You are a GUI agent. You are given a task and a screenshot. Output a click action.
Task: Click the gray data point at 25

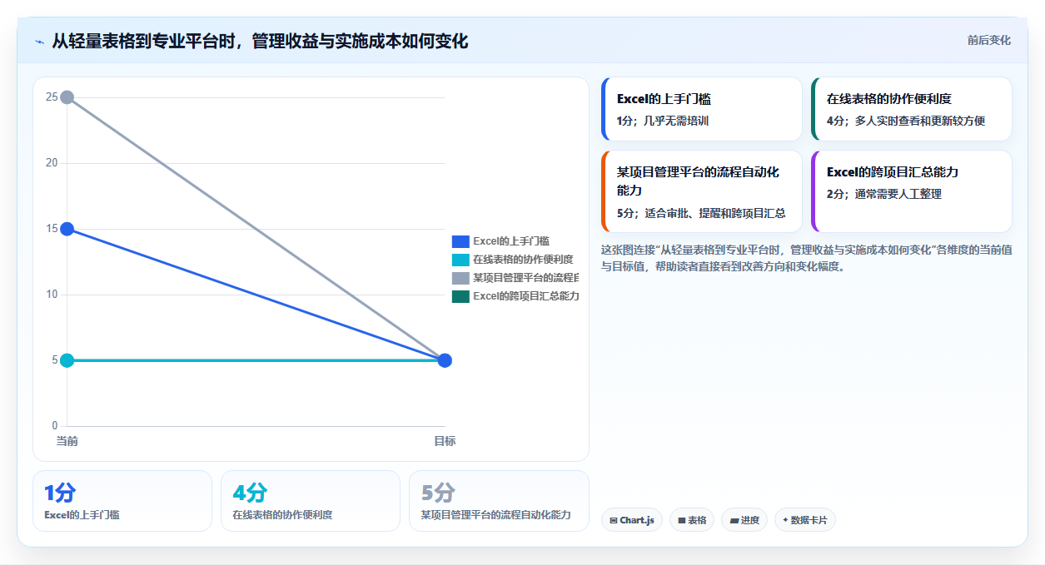click(67, 97)
